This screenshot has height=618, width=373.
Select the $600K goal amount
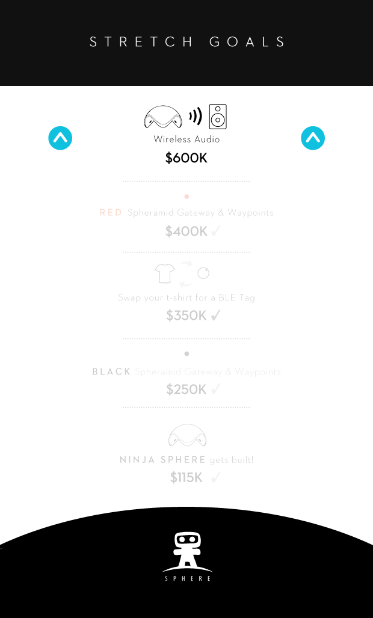click(x=186, y=158)
